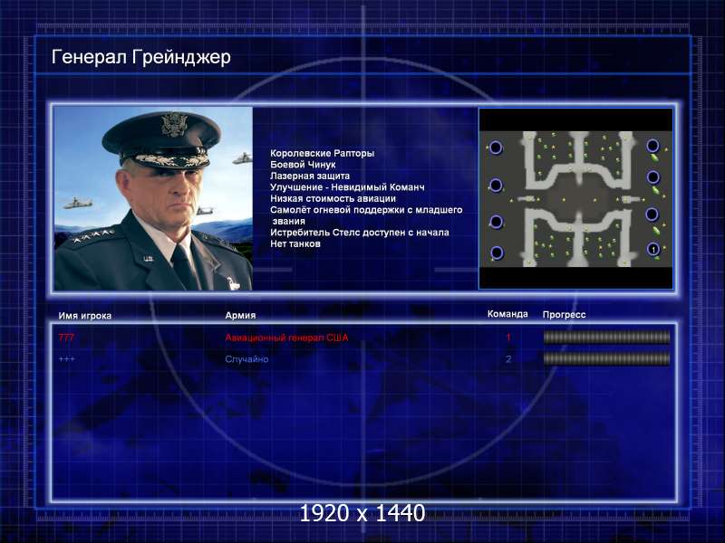Select start position marker labeled 1 on map
This screenshot has width=725, height=543.
point(652,250)
